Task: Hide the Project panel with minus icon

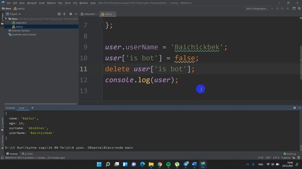Action: [x=76, y=14]
